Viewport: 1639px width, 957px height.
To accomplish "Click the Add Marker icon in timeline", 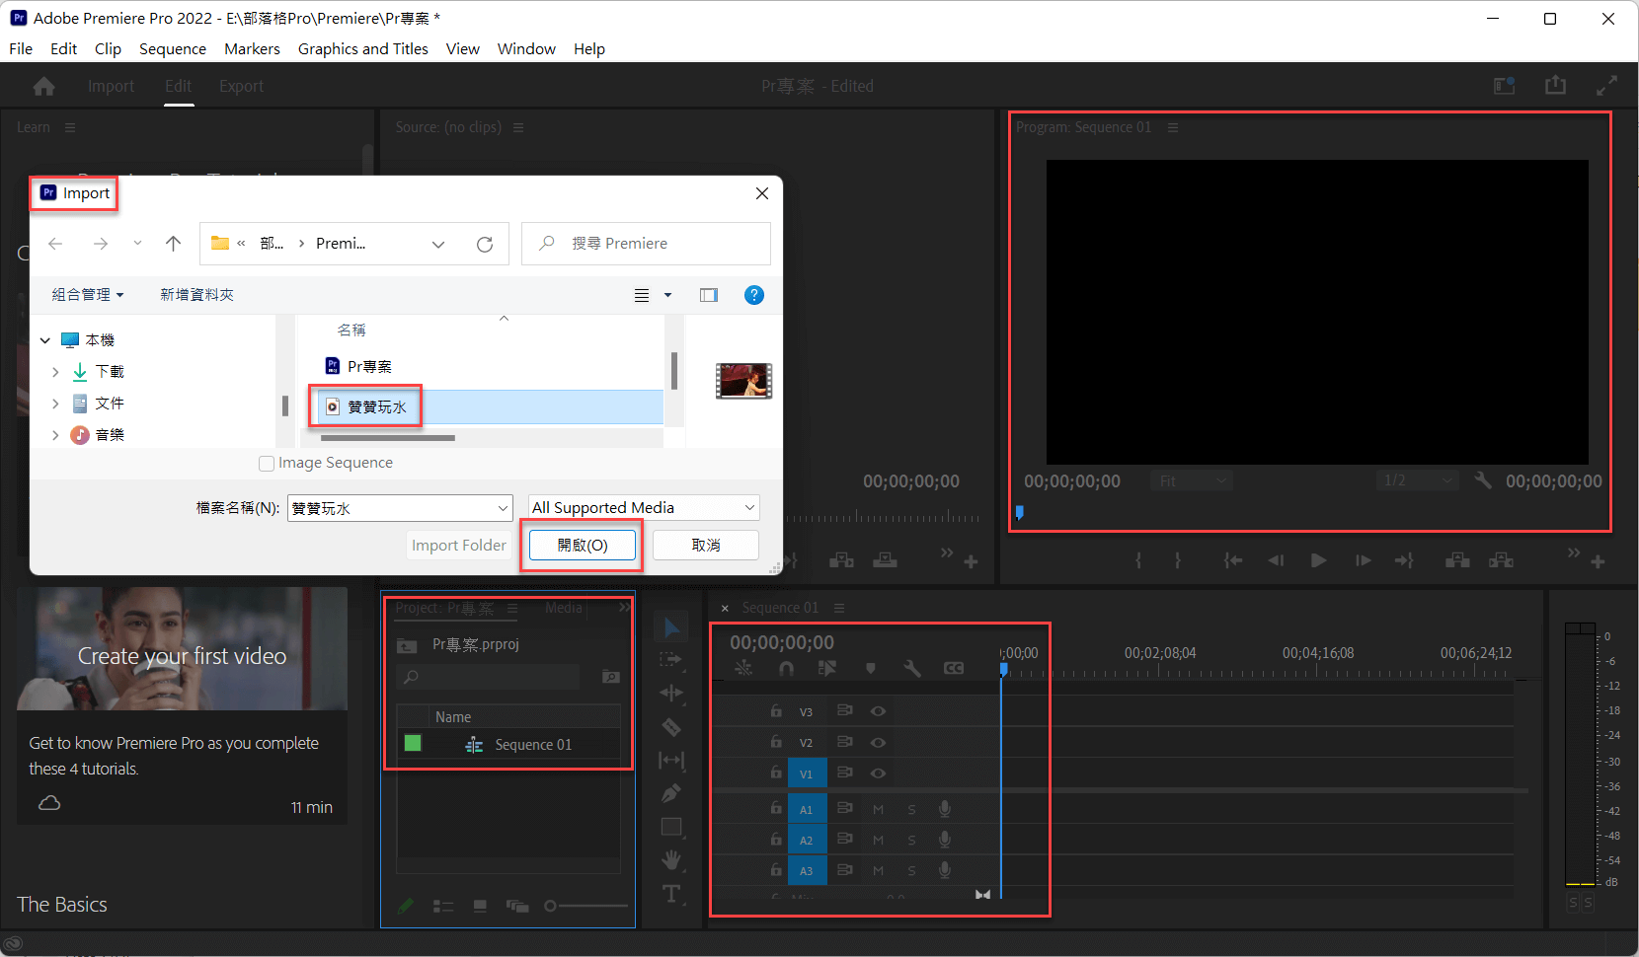I will click(x=870, y=668).
